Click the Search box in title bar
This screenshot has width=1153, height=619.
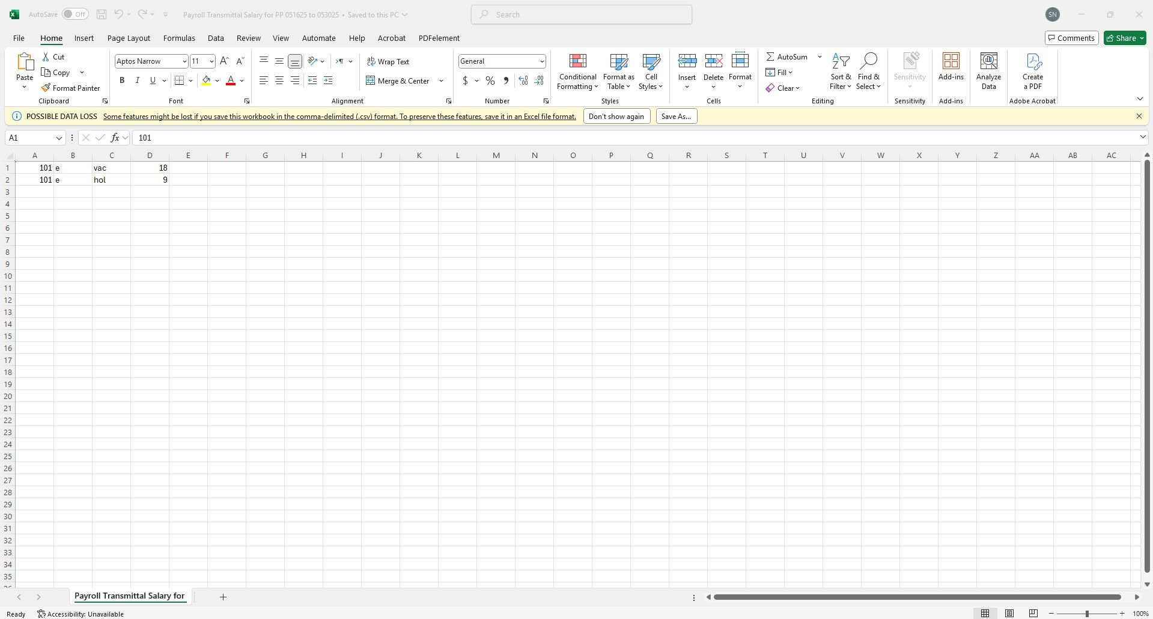581,14
